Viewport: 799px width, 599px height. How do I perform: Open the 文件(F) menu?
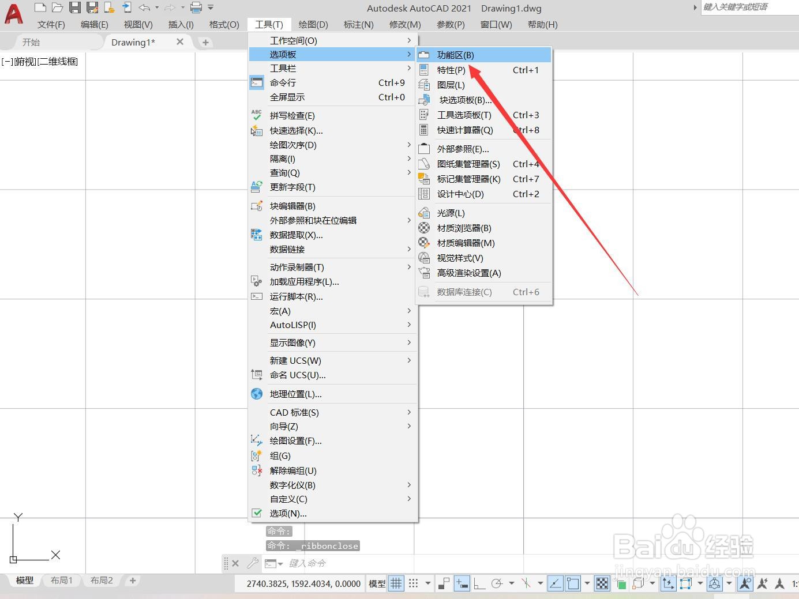point(51,25)
